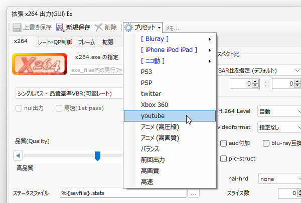
Task: Click the 上書き保存 button label
Action: tap(38, 27)
